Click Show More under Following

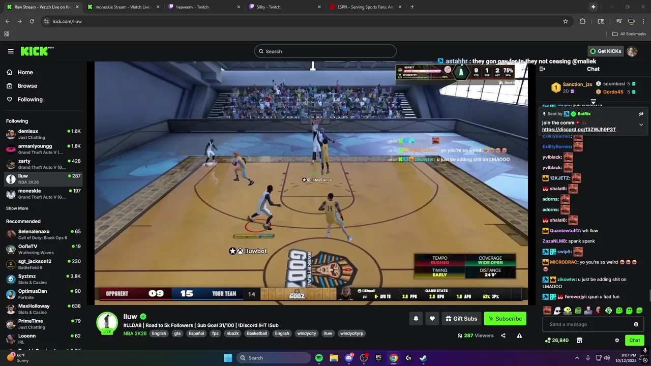[x=17, y=208]
